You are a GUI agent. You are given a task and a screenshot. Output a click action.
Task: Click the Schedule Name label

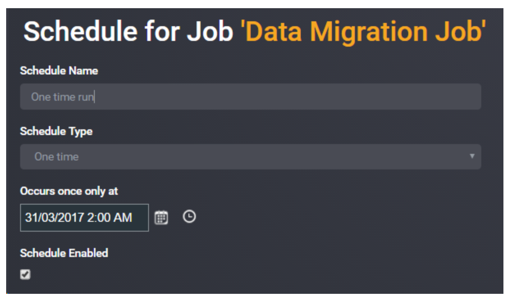(59, 71)
